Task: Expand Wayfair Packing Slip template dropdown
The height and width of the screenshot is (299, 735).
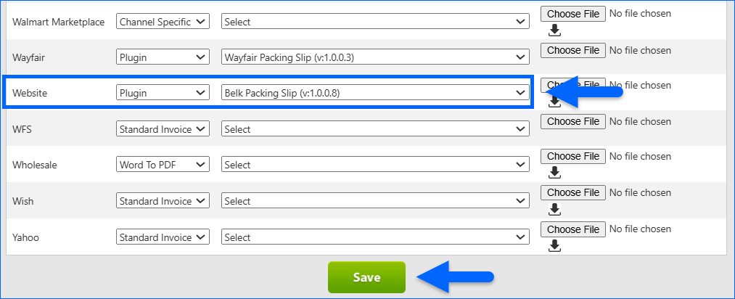Action: point(375,57)
